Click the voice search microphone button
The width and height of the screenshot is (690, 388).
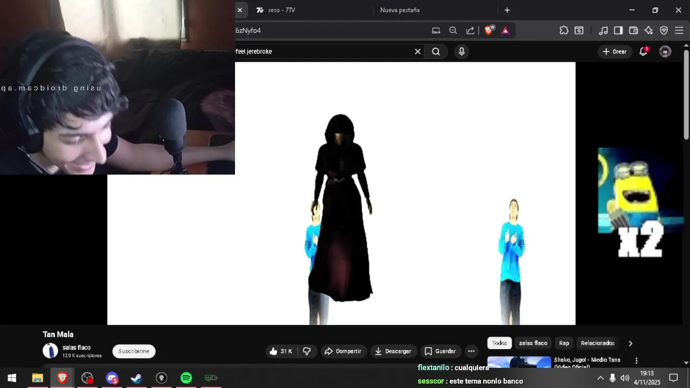click(461, 52)
